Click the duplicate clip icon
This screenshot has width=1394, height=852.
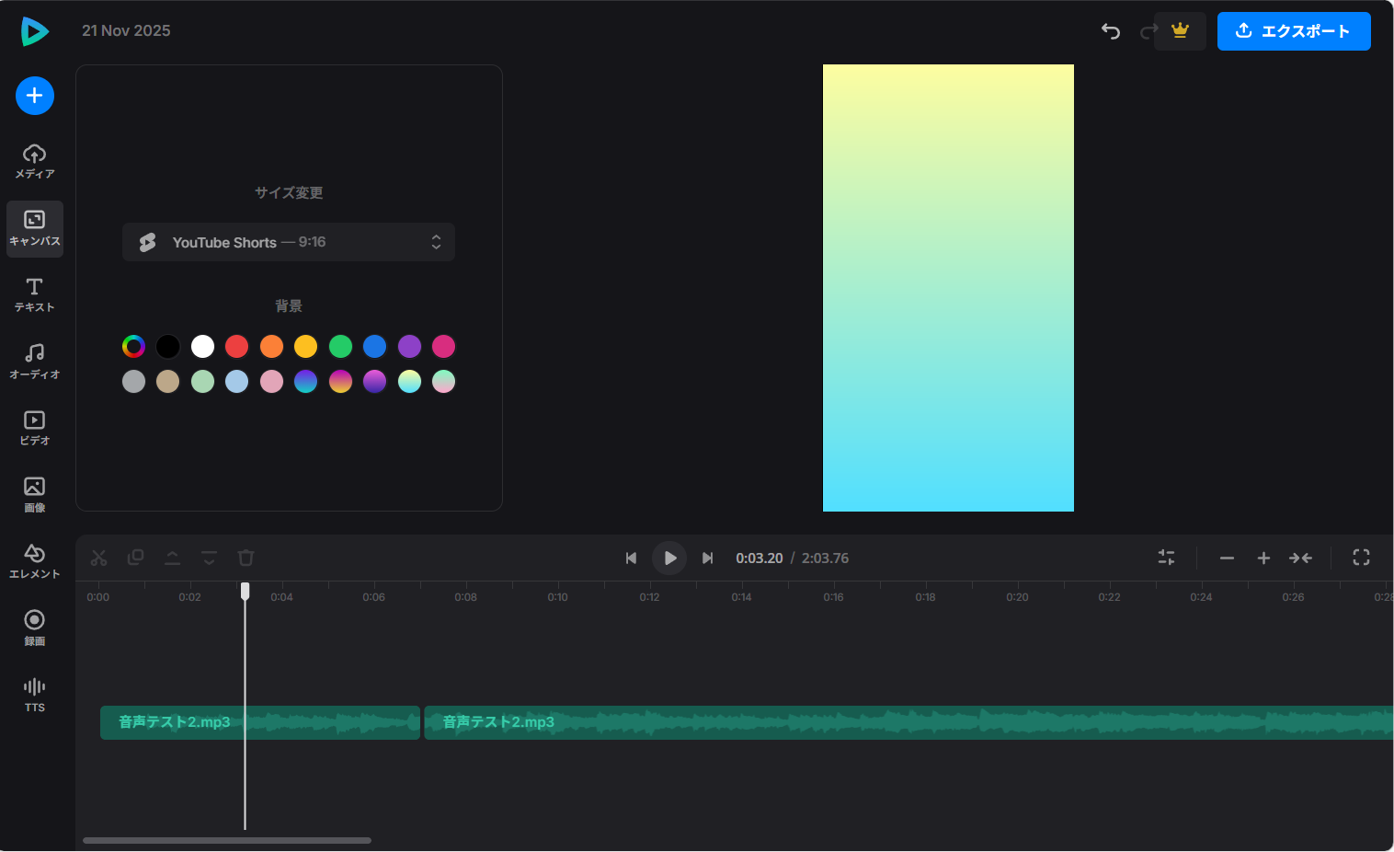(135, 558)
